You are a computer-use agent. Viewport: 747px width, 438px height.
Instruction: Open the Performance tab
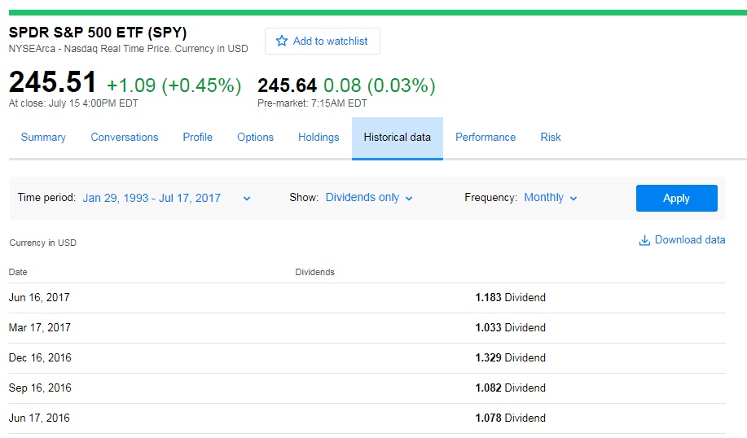(x=486, y=138)
